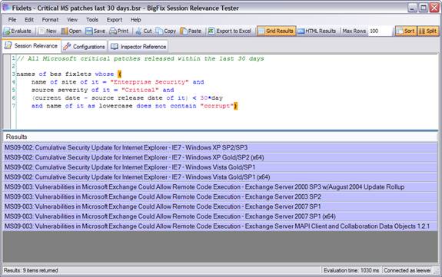Screen dimensions: 442x277
Task: Switch to HTML Results view
Action: [x=317, y=31]
